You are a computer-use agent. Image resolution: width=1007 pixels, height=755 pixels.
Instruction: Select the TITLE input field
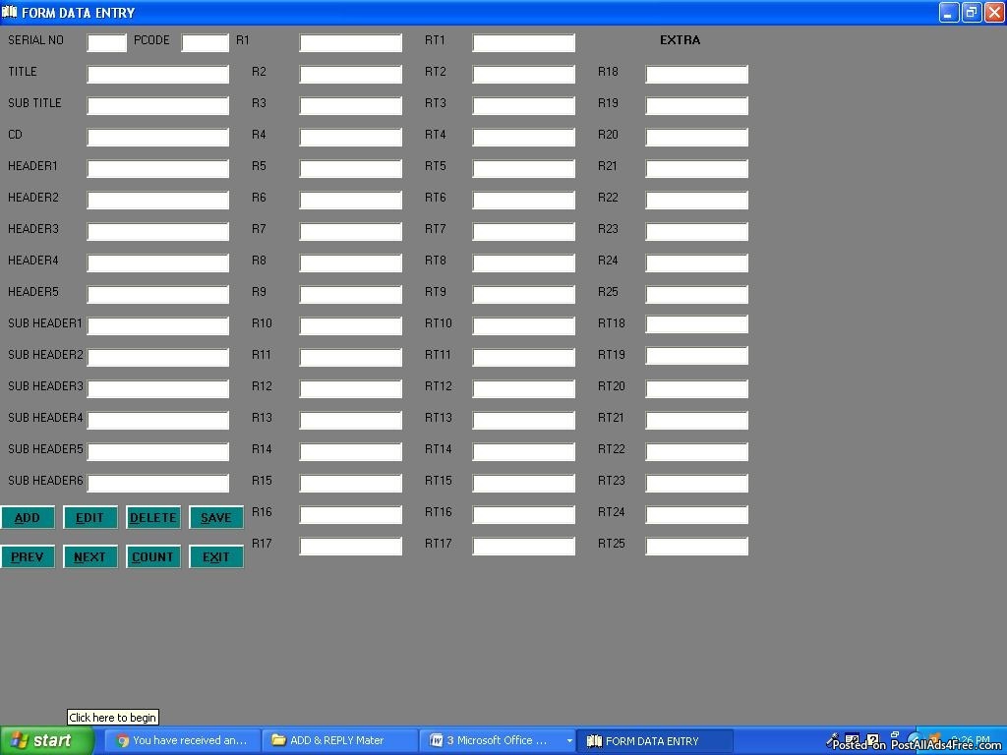(x=157, y=74)
